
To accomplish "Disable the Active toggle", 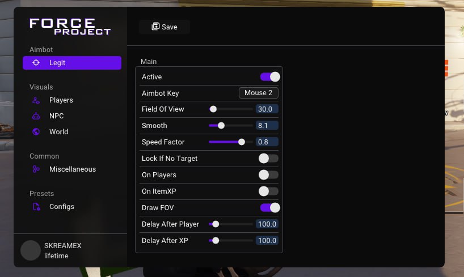I will (270, 77).
